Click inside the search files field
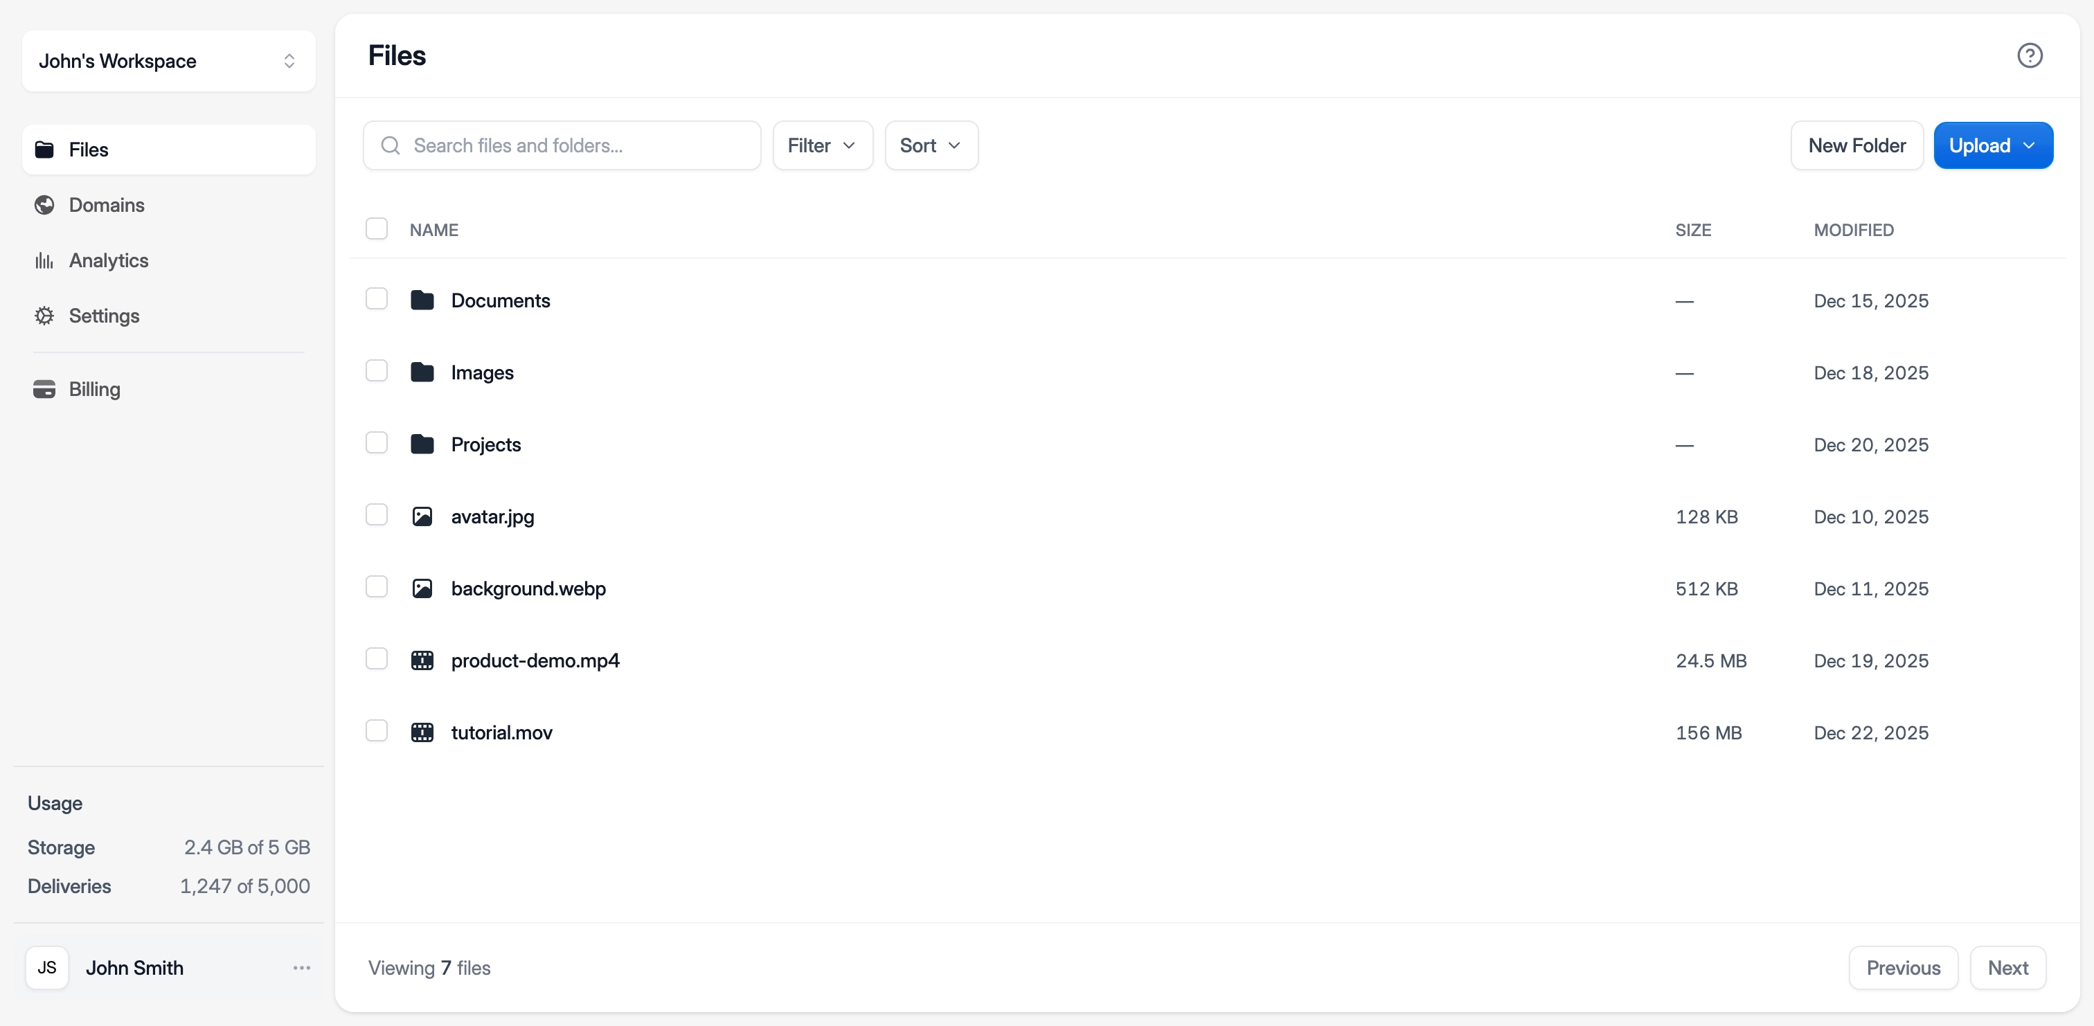 [x=561, y=145]
